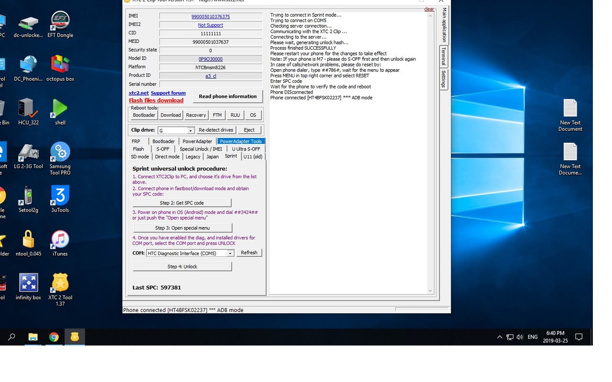
Task: Launch octopus box shortcut
Action: (x=60, y=69)
